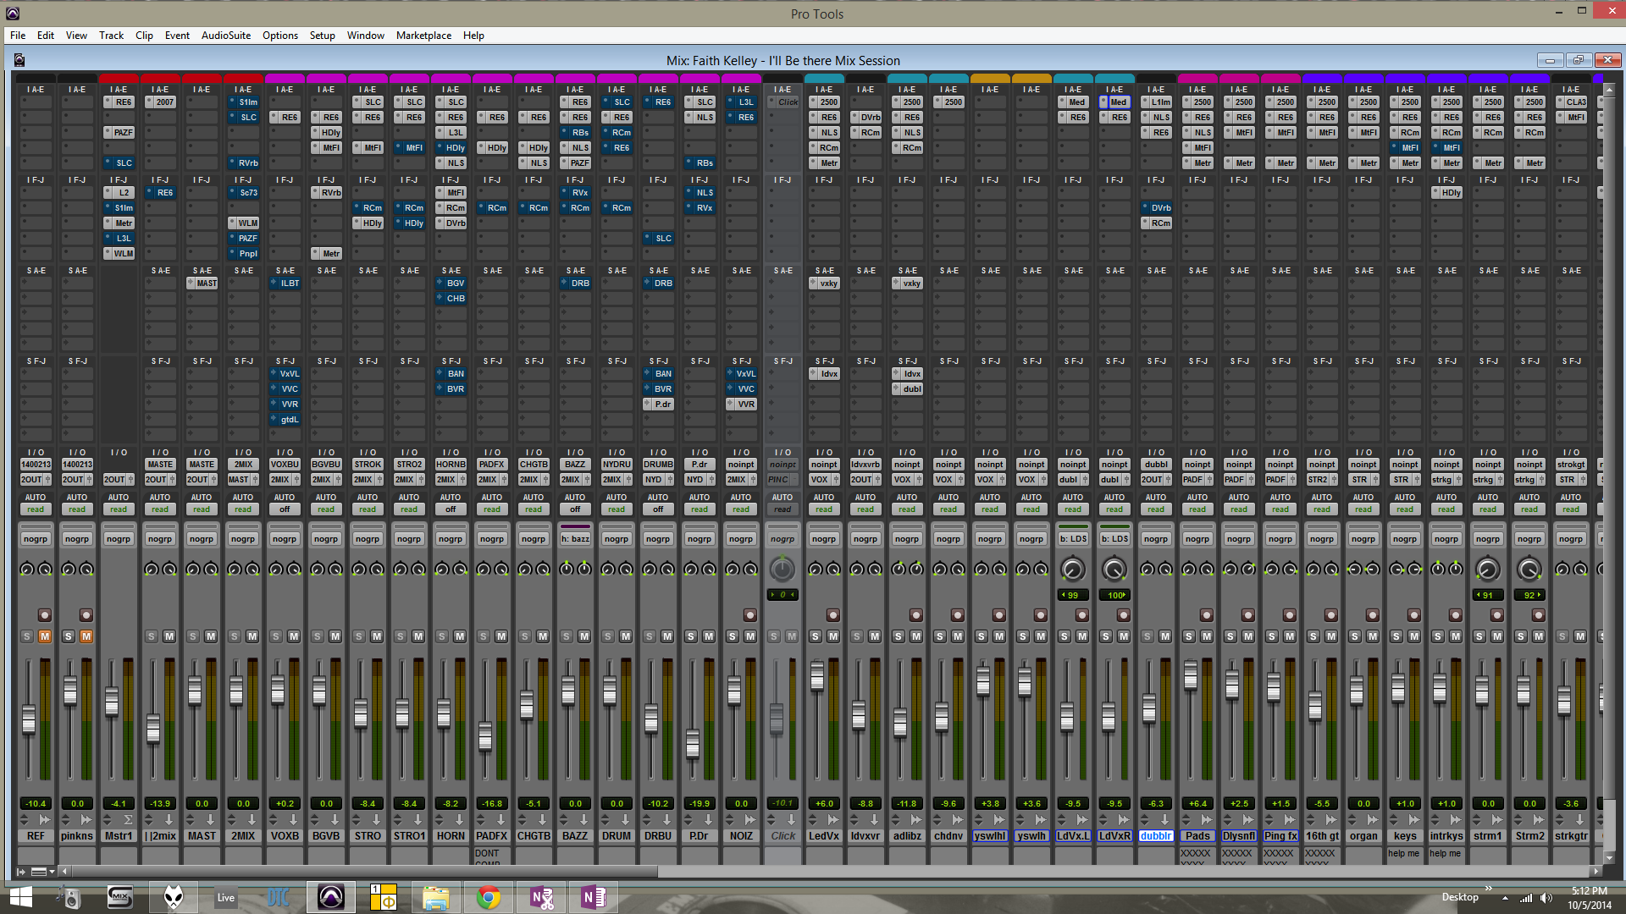Screen dimensions: 1626x914
Task: Click the P.Dr track volume fader
Action: [693, 743]
